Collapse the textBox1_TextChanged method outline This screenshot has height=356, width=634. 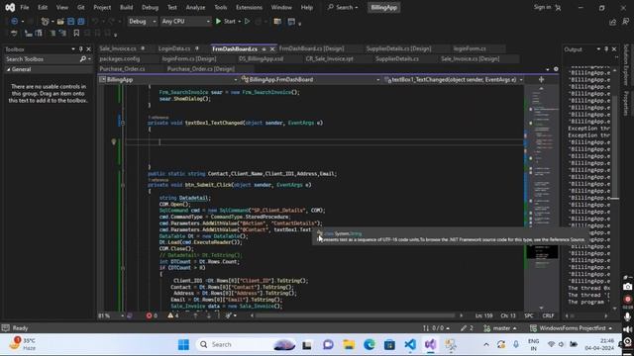pyautogui.click(x=123, y=123)
